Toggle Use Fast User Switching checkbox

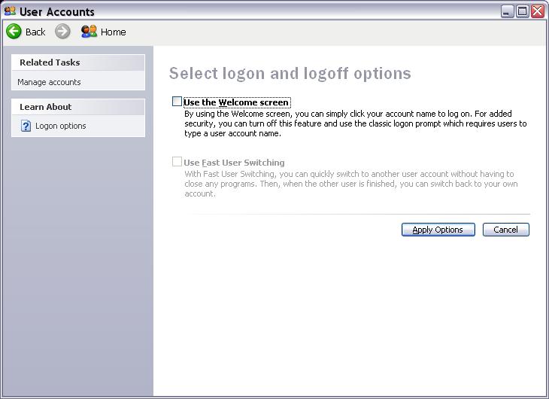tap(177, 162)
